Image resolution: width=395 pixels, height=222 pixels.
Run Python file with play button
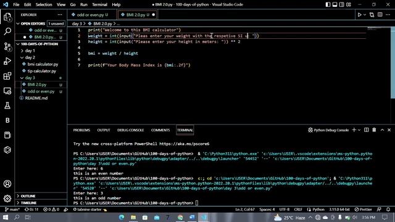359,15
